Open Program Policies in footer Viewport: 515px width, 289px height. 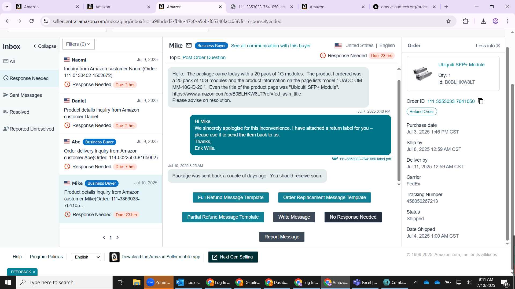pos(46,257)
